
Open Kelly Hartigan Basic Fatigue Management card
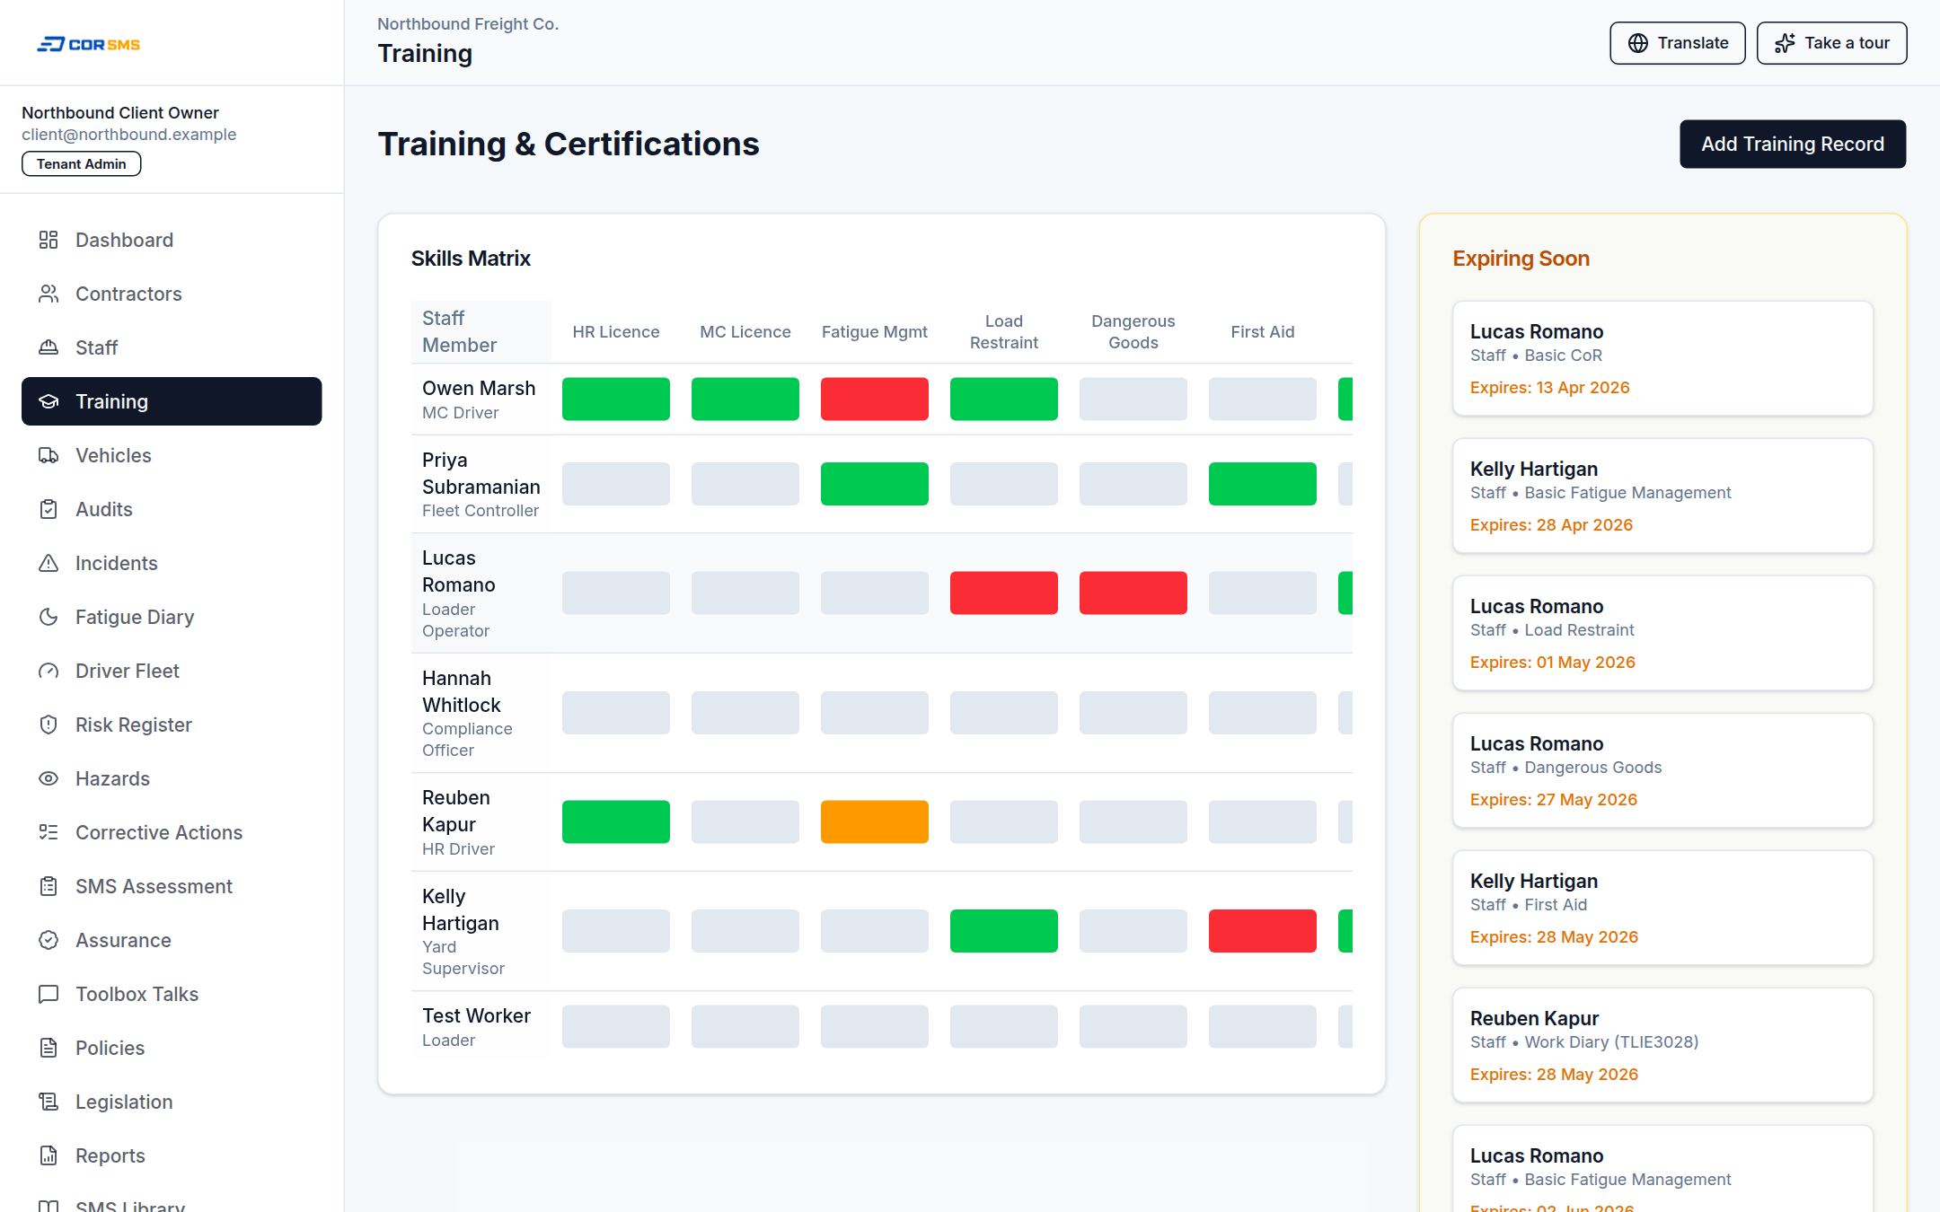point(1662,496)
